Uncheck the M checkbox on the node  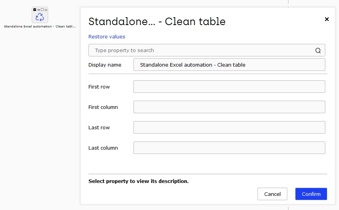34,9
